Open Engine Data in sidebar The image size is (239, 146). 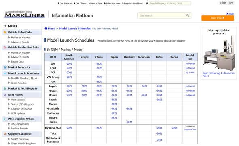[x=17, y=62]
